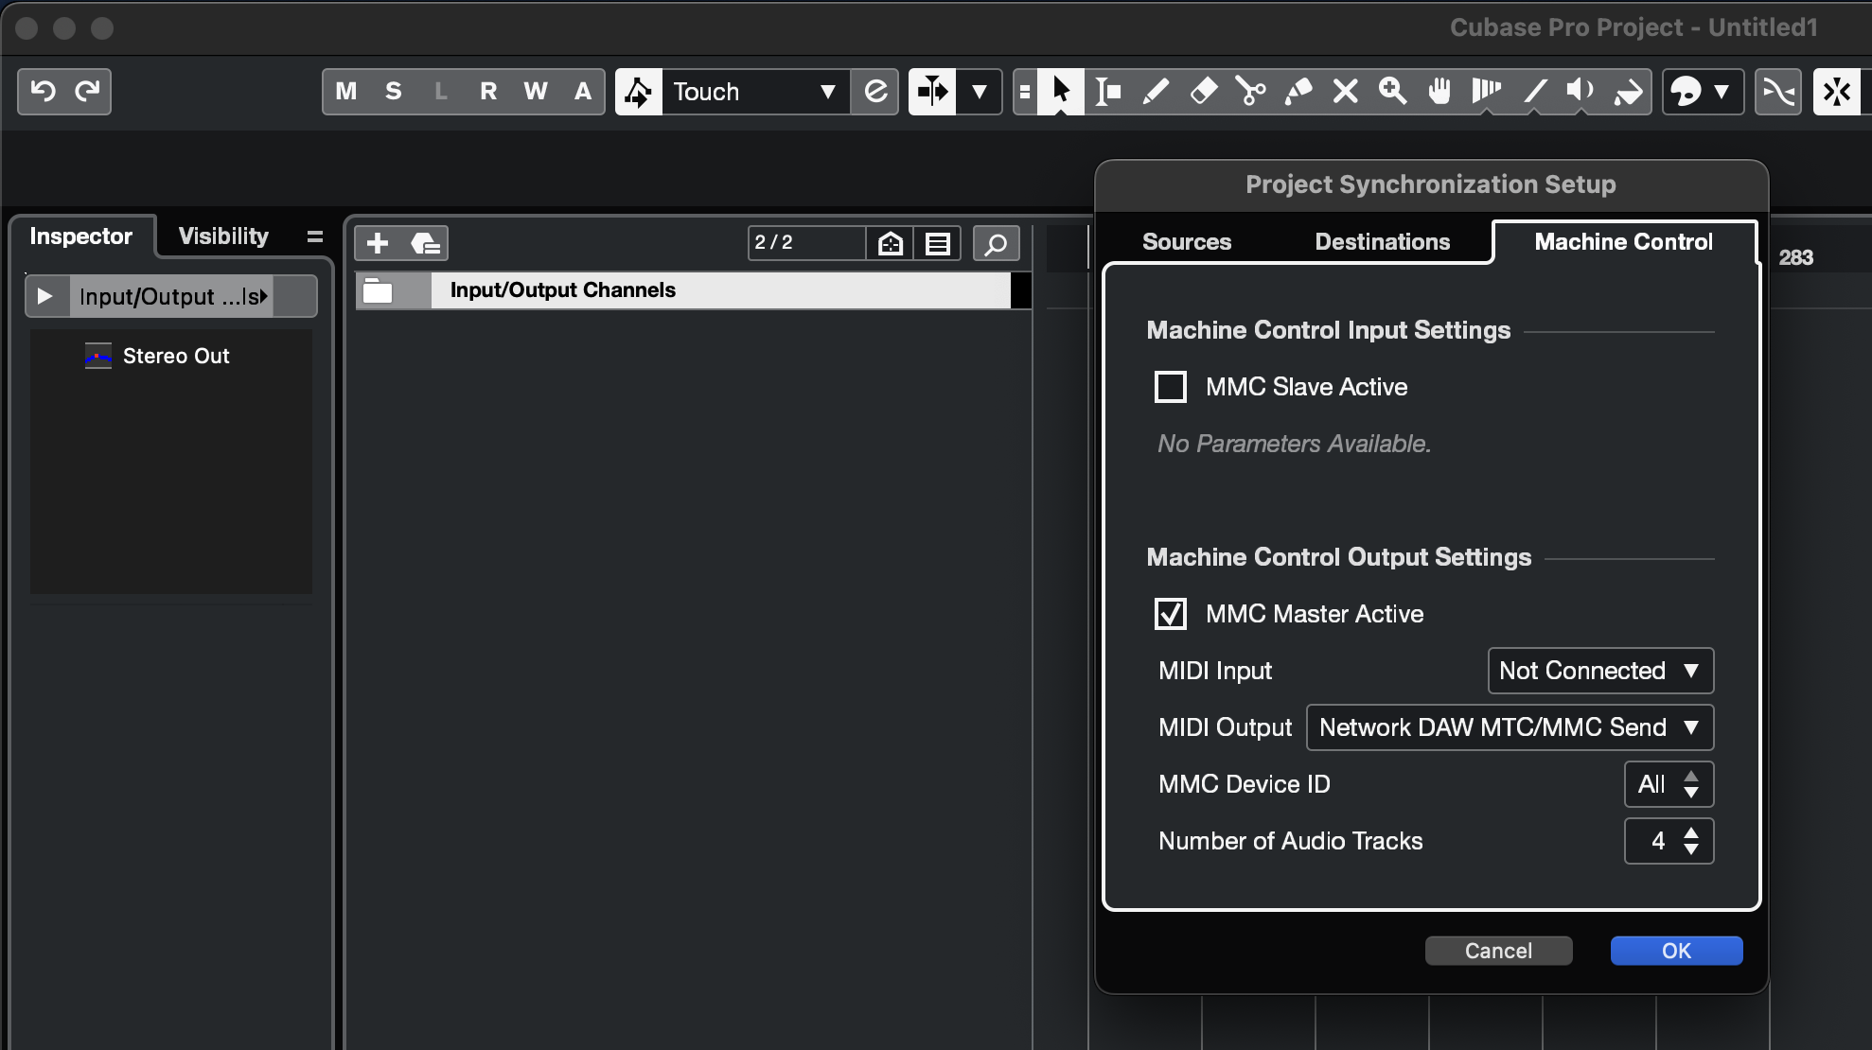1872x1050 pixels.
Task: Select the Draw pencil tool
Action: pos(1156,92)
